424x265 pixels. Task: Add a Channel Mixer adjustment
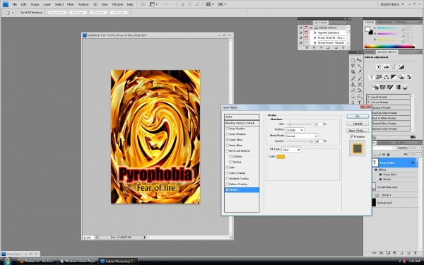pyautogui.click(x=408, y=77)
